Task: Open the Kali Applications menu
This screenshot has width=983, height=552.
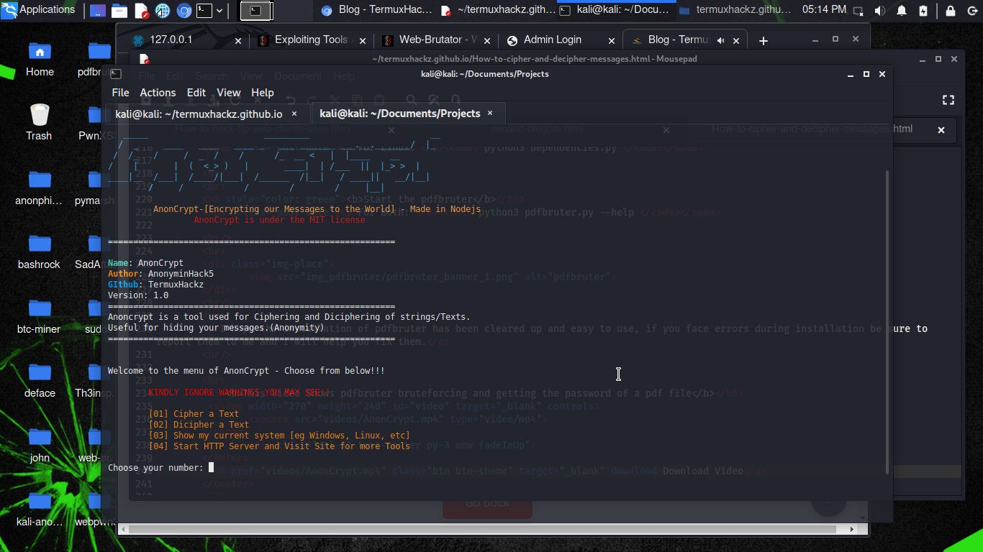Action: [39, 10]
